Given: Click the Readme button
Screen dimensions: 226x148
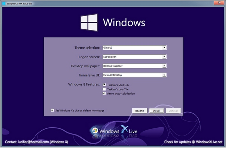Looking at the screenshot, I should click(139, 111).
